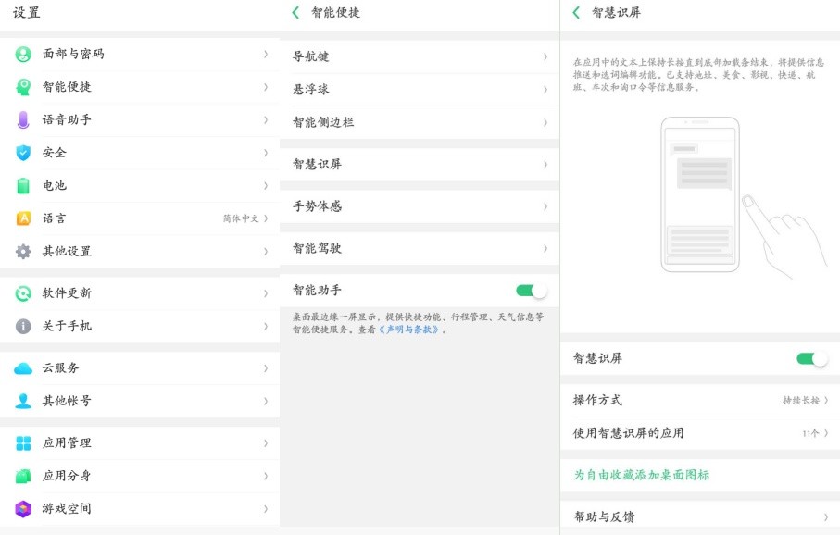Viewport: 840px width, 535px height.
Task: Select the 持续长按 value text
Action: click(801, 400)
